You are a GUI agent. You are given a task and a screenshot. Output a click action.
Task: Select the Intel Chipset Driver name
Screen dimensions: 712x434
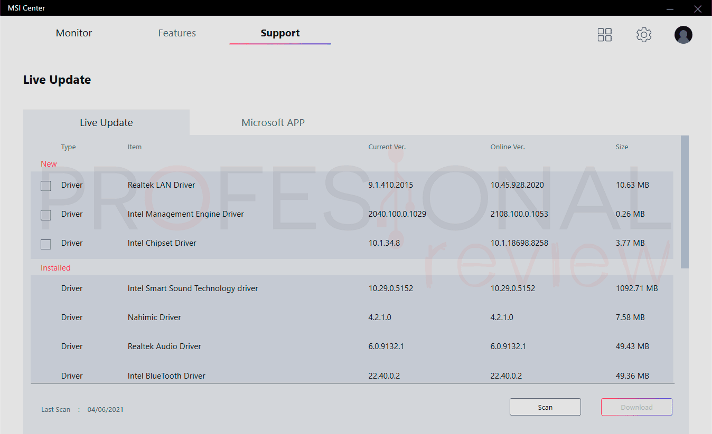coord(162,243)
